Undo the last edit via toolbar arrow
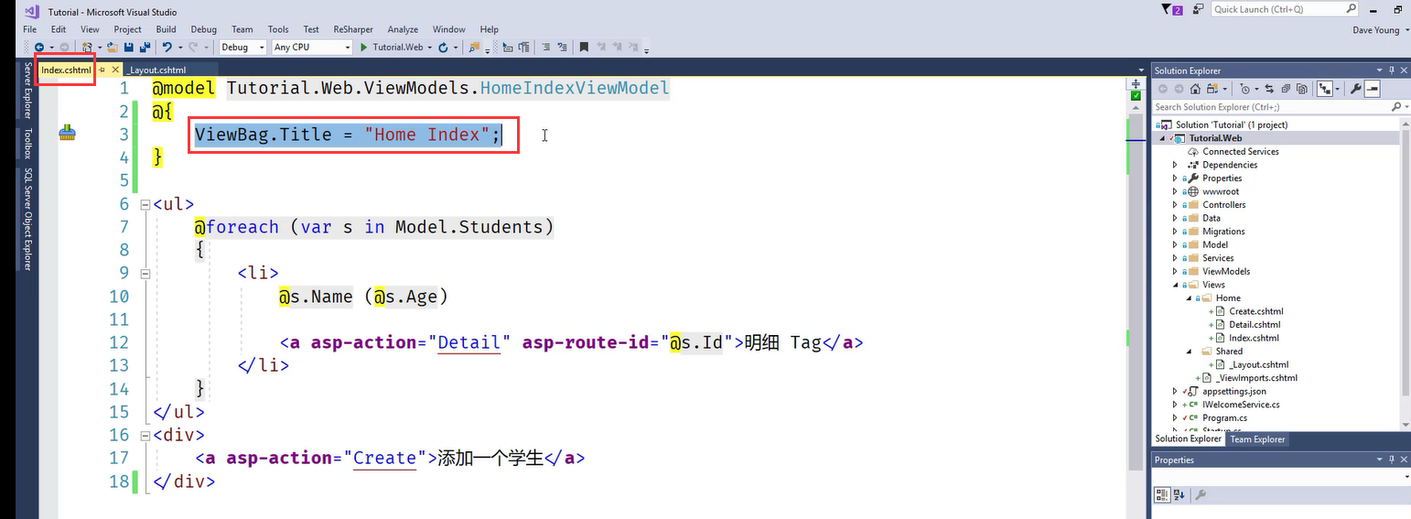This screenshot has width=1411, height=519. pyautogui.click(x=167, y=47)
